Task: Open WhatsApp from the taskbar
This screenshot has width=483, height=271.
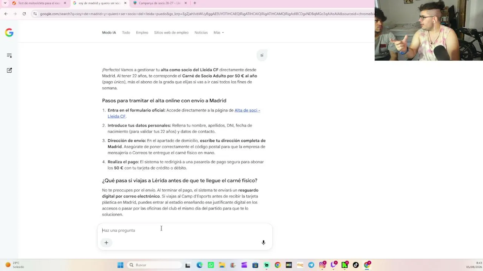Action: pyautogui.click(x=211, y=265)
